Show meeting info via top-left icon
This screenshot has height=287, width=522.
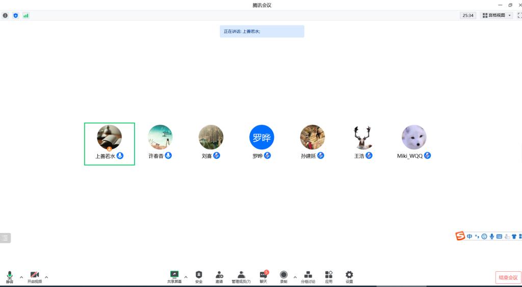click(x=6, y=16)
